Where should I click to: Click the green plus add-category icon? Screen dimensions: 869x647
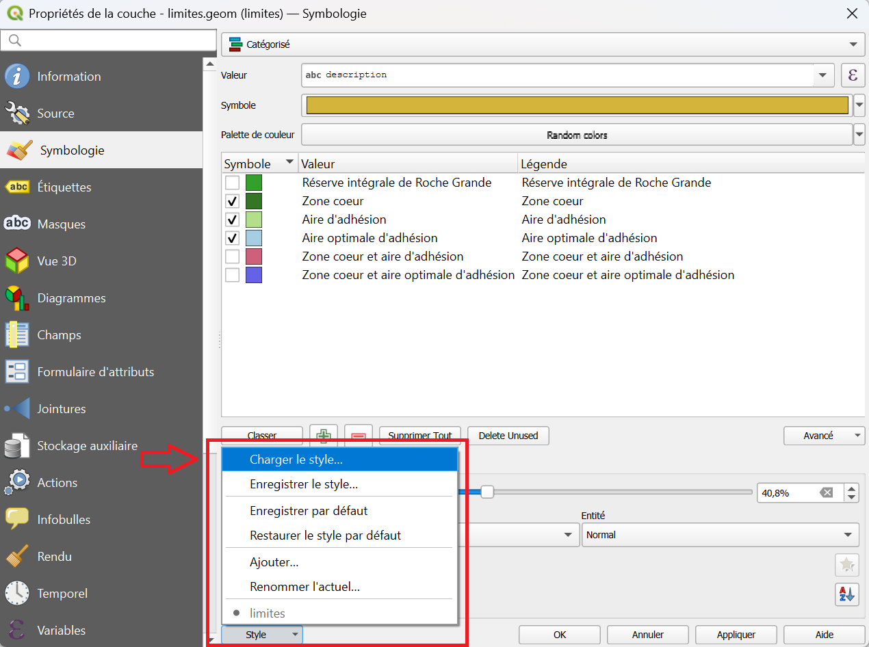click(324, 436)
